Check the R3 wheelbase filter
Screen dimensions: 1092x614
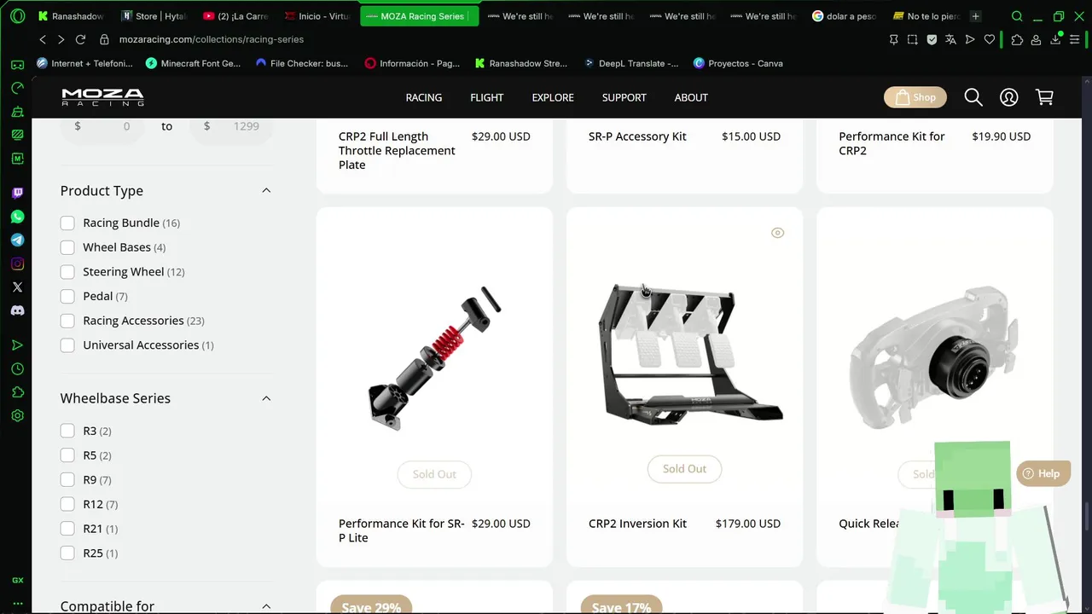67,431
